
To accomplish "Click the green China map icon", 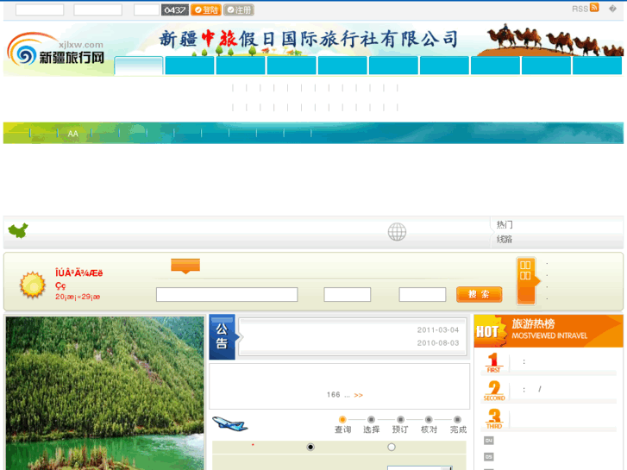I will (18, 231).
